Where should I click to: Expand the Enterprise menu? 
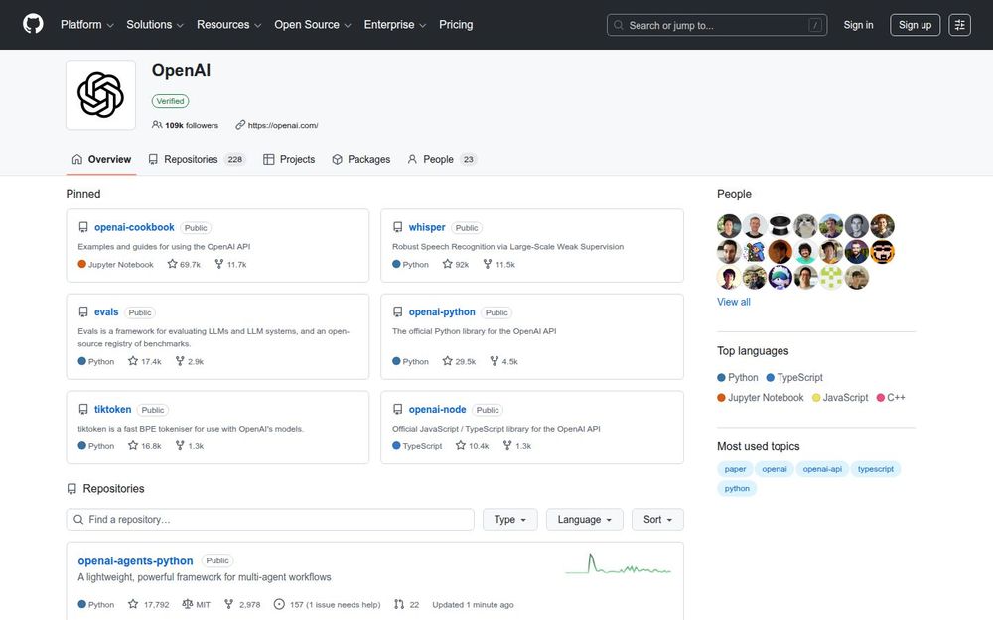[394, 25]
